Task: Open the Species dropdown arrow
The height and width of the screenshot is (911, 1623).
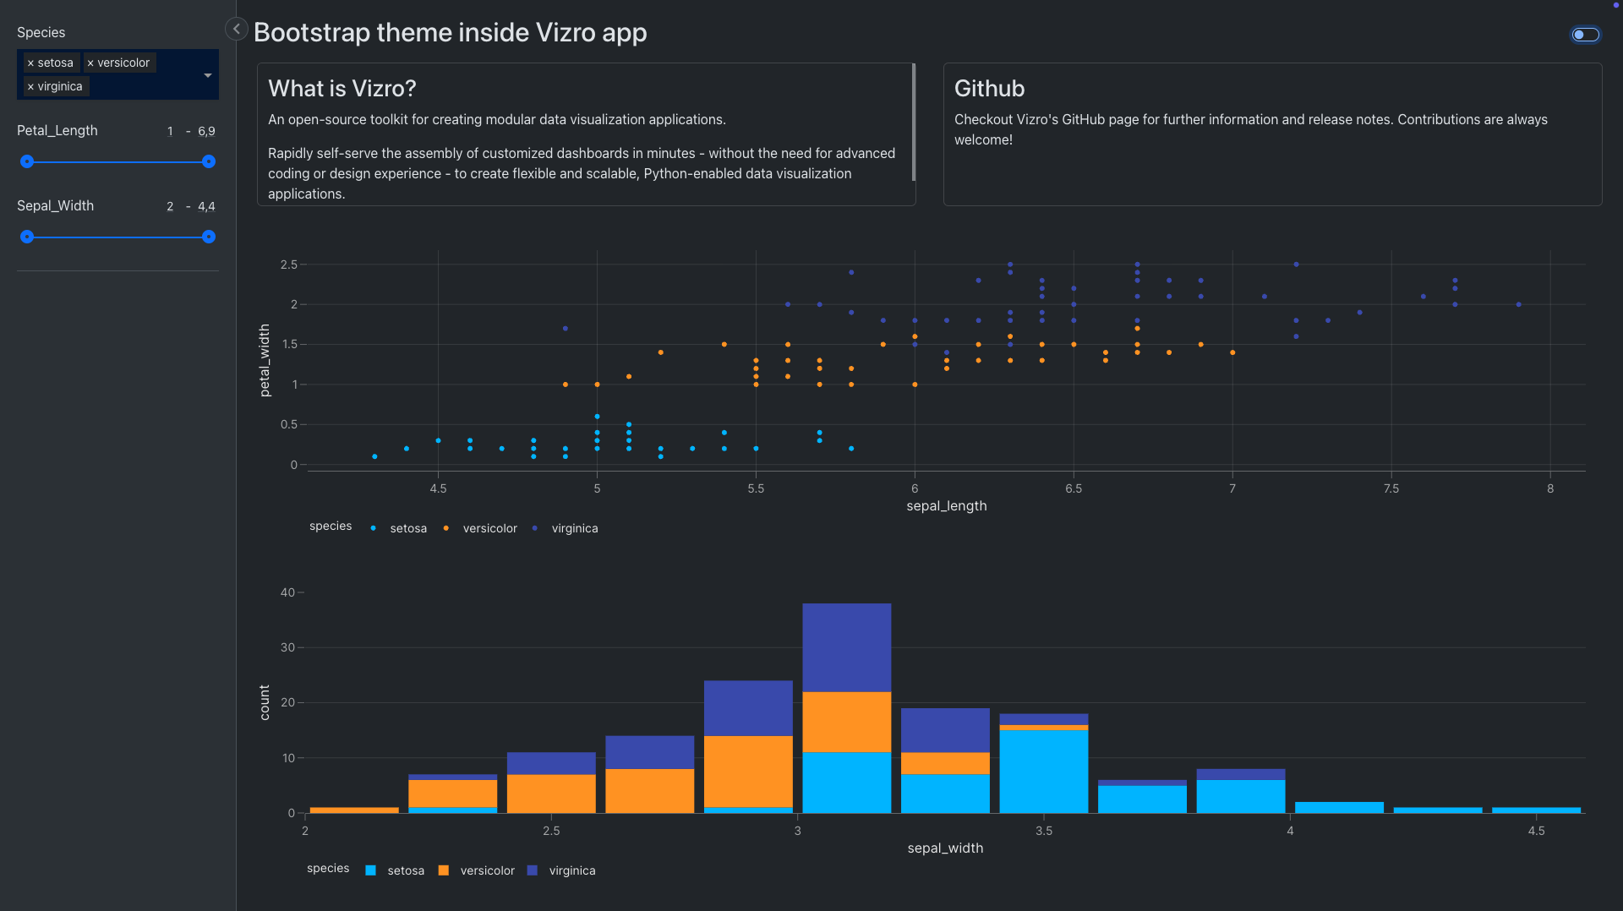Action: [x=207, y=75]
